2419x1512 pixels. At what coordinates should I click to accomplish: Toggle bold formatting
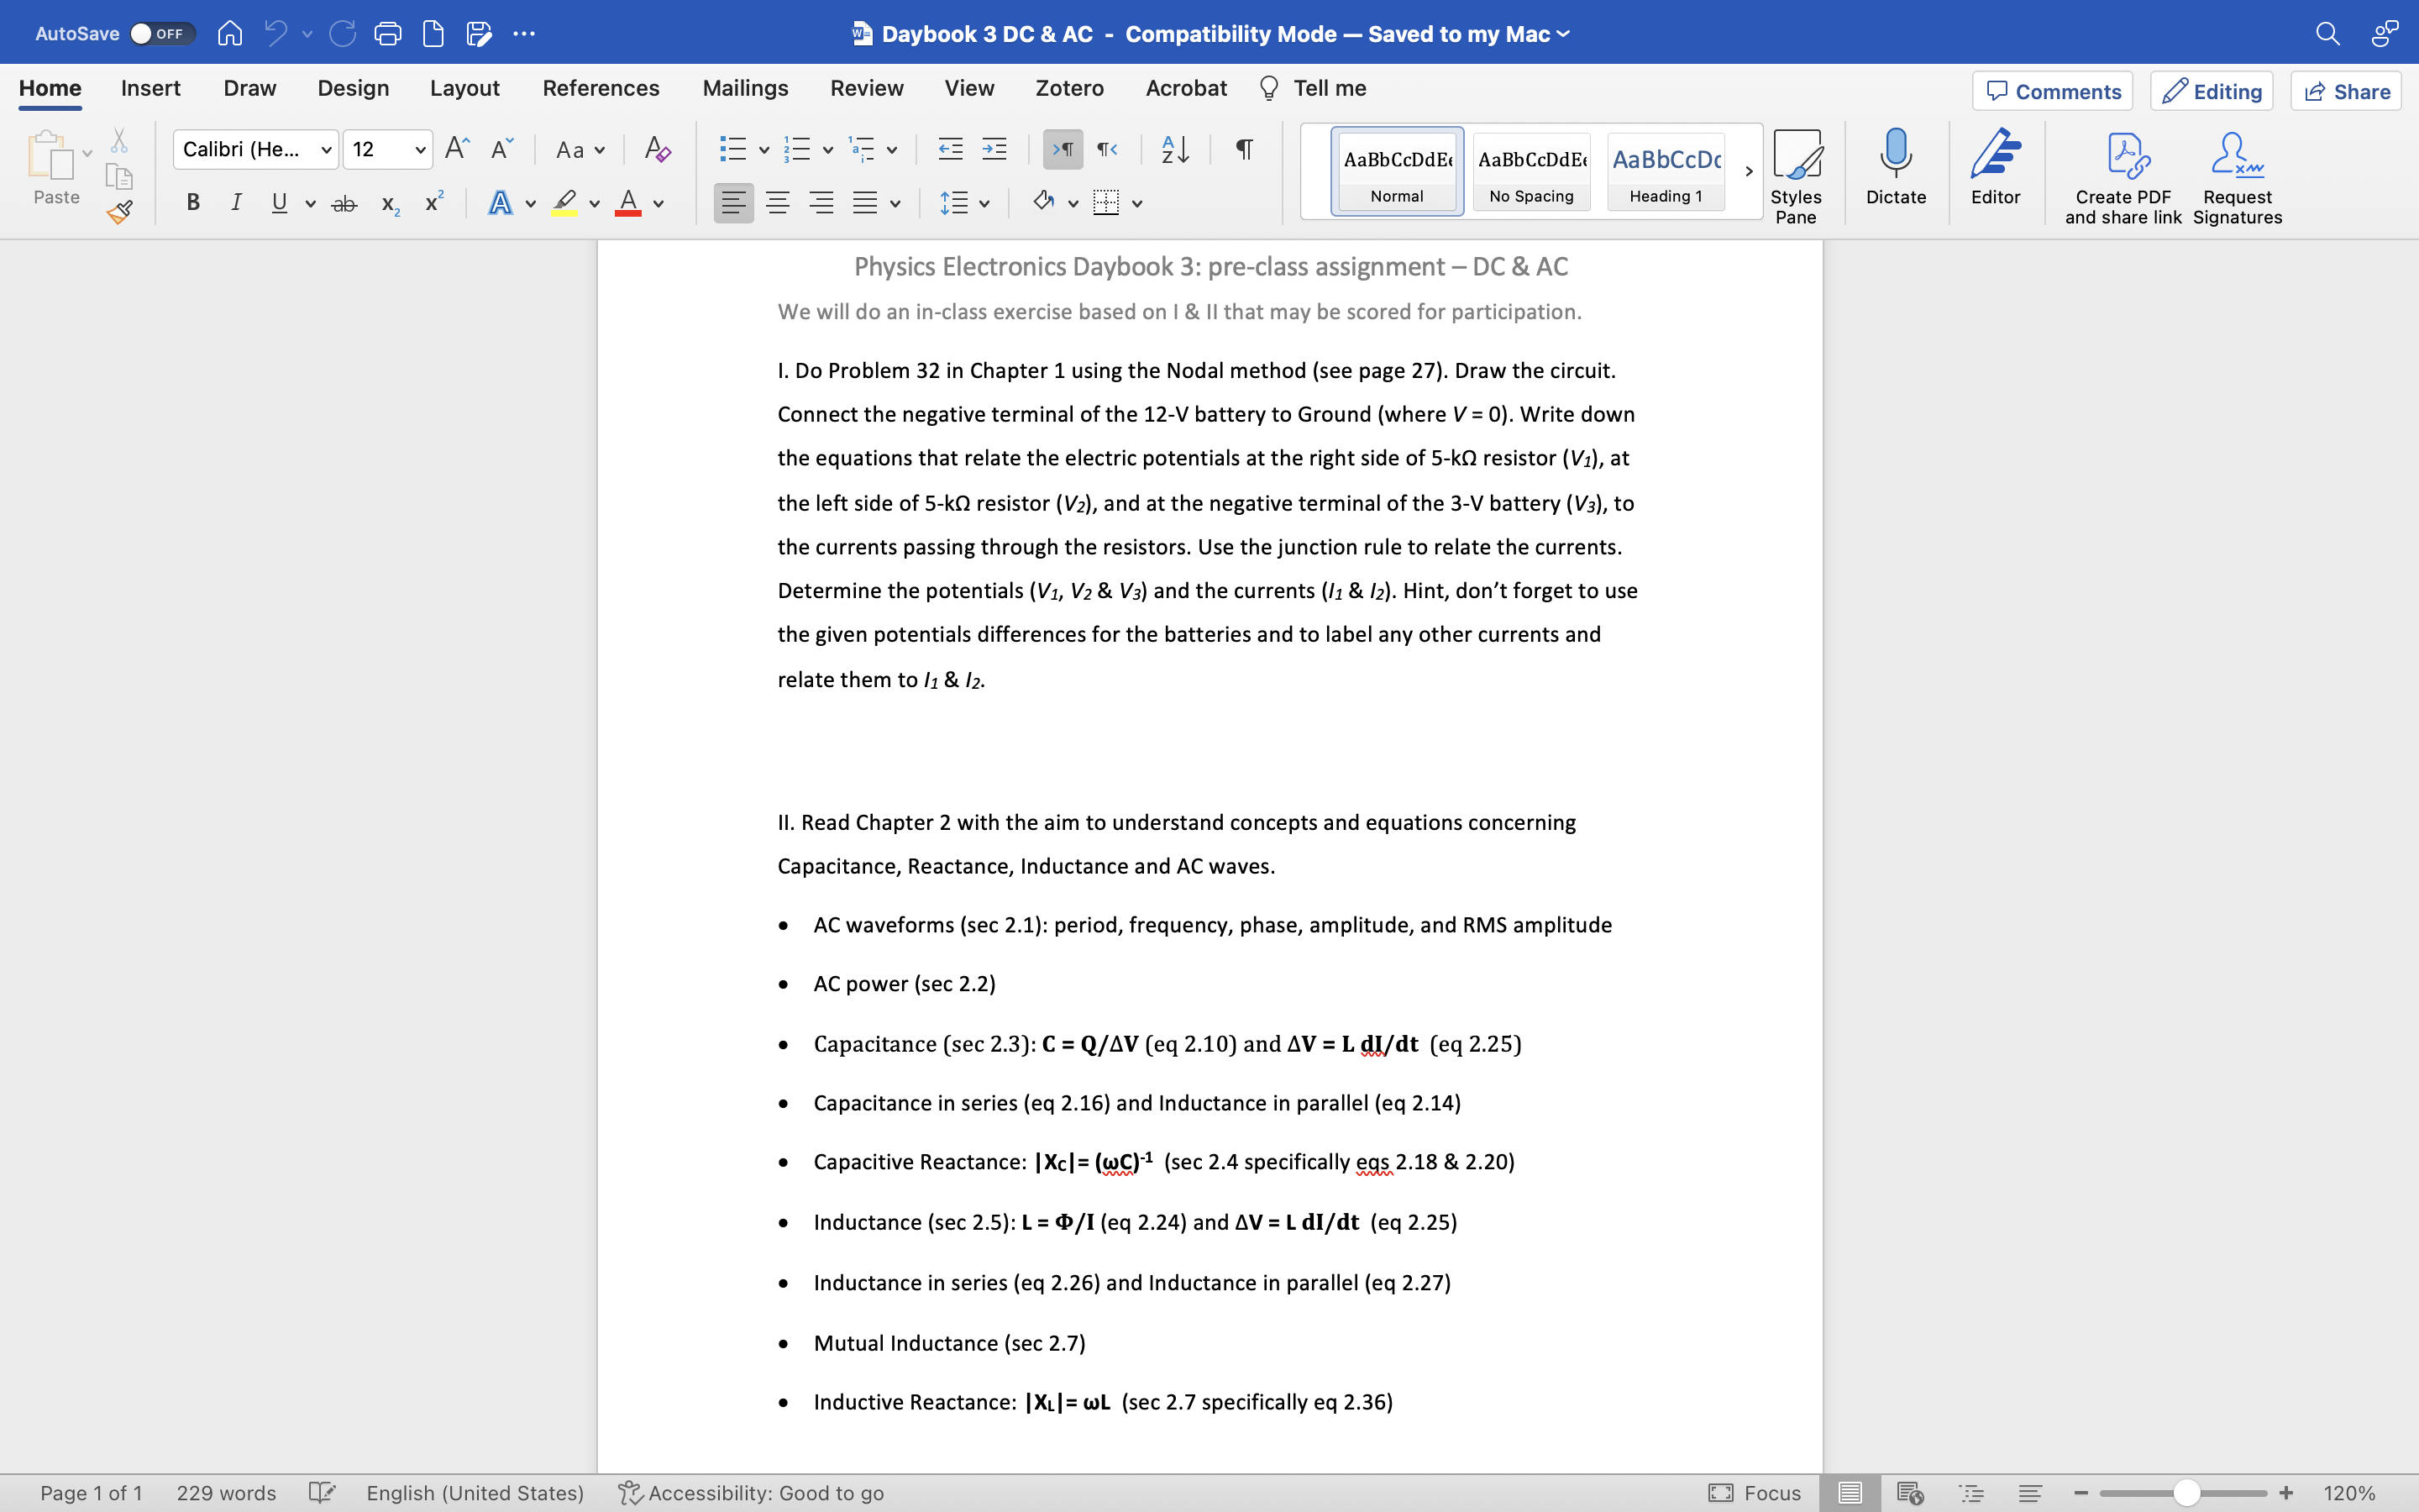tap(193, 202)
